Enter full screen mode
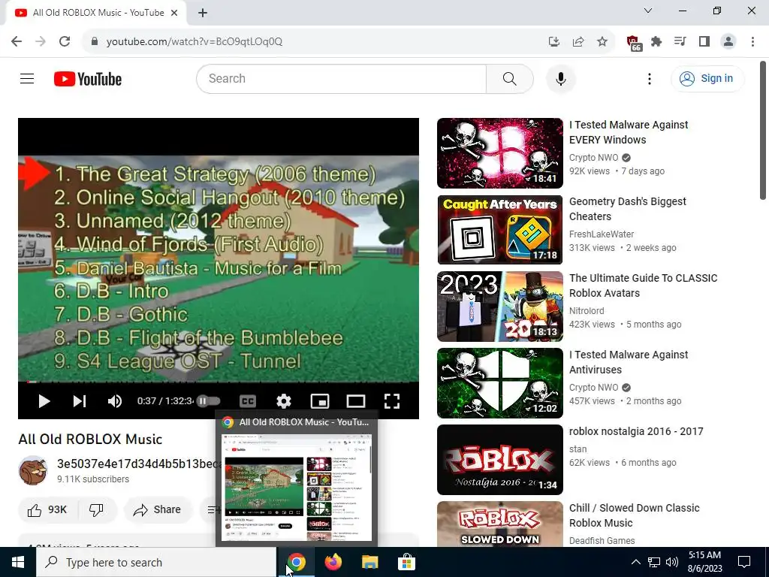This screenshot has width=769, height=577. coord(391,401)
